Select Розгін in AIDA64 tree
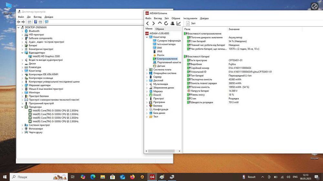 pyautogui.click(x=161, y=55)
